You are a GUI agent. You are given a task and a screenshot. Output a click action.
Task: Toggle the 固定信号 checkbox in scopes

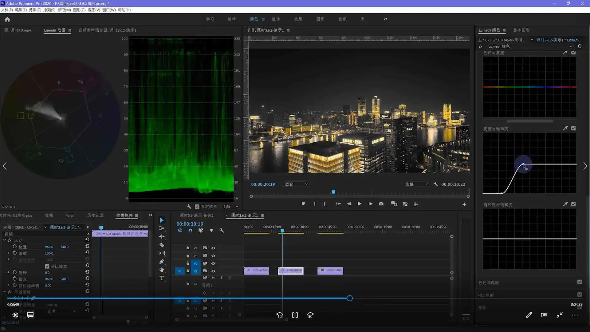(x=197, y=207)
